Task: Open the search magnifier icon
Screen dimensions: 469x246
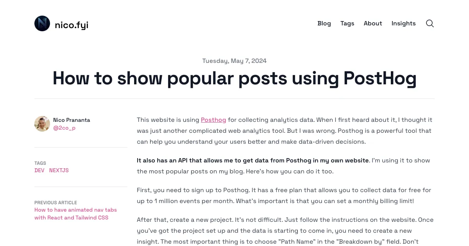Action: point(430,23)
